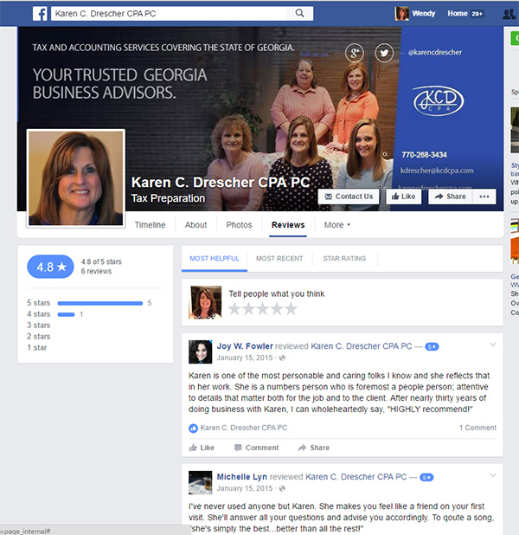Sort reviews by Star Rating
519x535 pixels.
click(344, 259)
